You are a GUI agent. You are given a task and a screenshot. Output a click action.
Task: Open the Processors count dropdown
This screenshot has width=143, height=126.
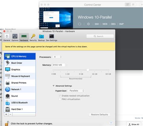tap(57, 57)
